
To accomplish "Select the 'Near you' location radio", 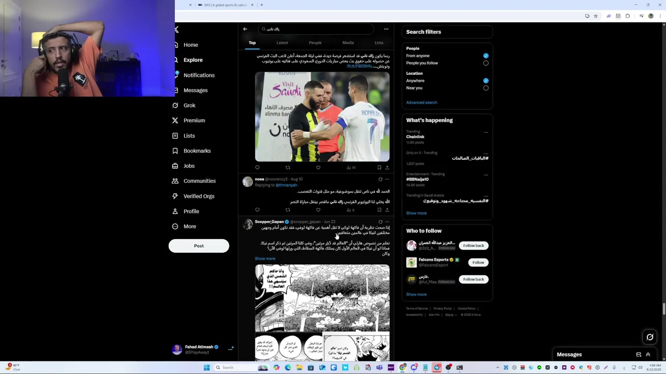I will pos(486,88).
